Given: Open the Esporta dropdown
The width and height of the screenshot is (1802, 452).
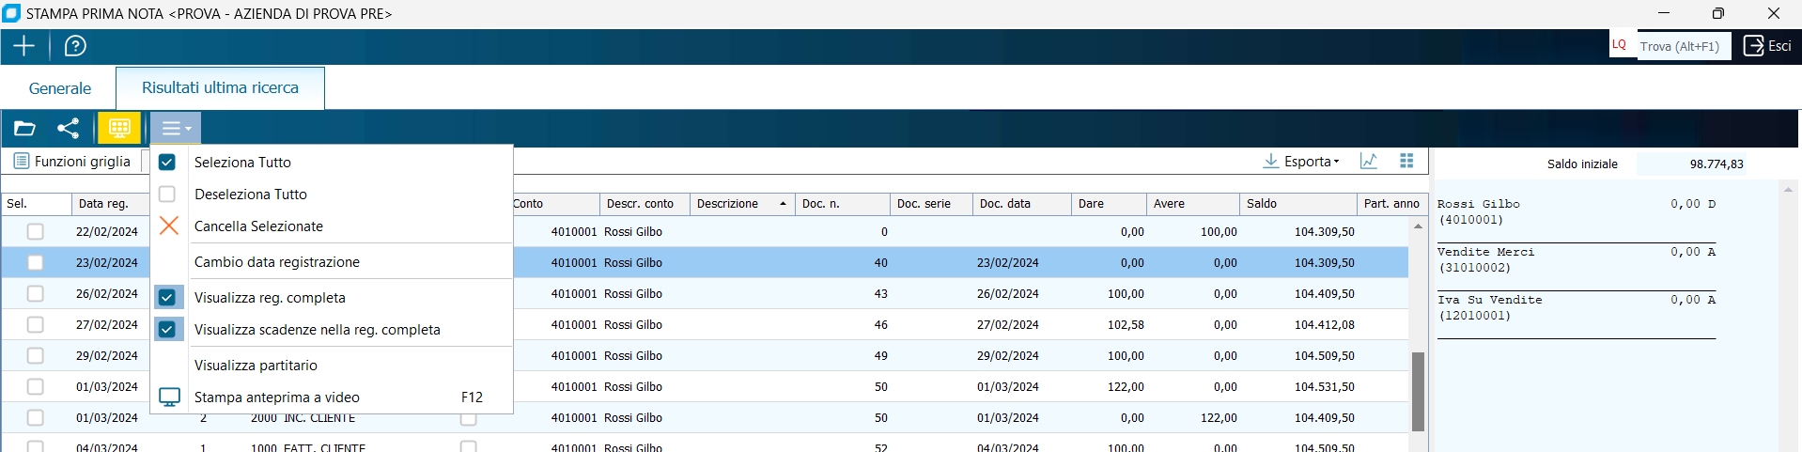Looking at the screenshot, I should pyautogui.click(x=1302, y=162).
